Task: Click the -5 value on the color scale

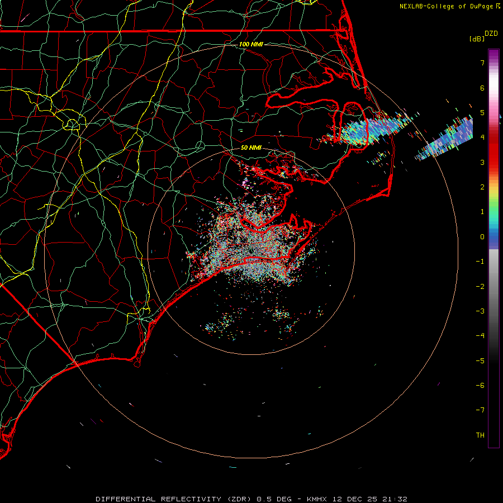Action: (480, 361)
